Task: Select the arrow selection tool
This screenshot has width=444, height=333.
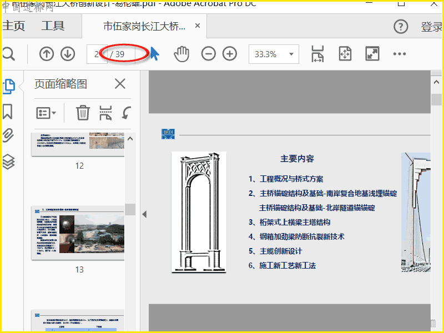Action: click(x=155, y=53)
